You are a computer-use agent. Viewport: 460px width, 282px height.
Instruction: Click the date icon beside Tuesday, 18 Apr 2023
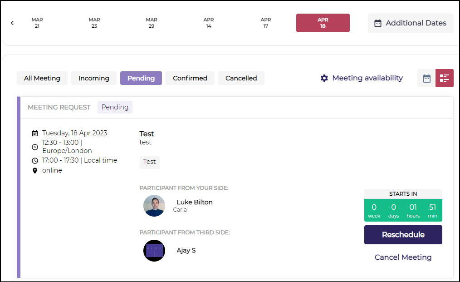[x=35, y=134]
